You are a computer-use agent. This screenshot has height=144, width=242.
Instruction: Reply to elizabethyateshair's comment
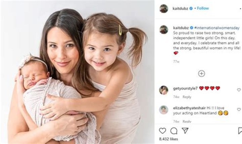click(187, 121)
